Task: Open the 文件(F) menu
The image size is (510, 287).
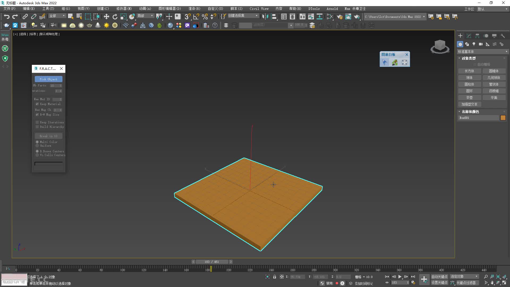Action: 10,9
